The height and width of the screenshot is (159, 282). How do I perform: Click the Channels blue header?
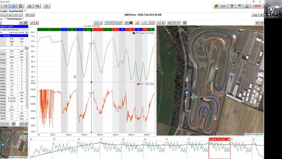click(14, 36)
